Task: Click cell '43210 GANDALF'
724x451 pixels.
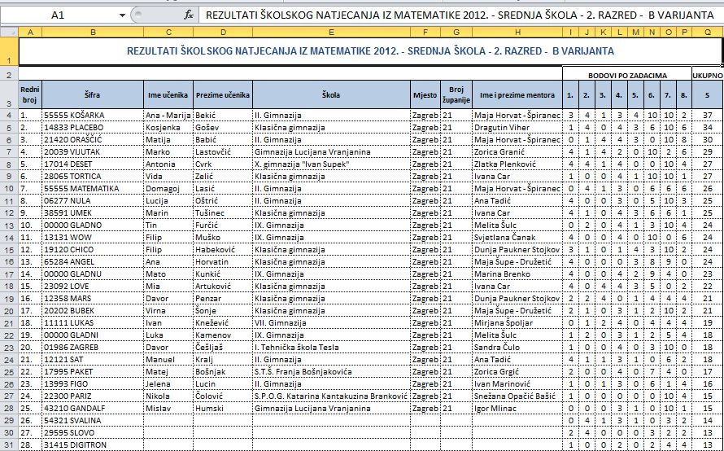Action: 93,409
